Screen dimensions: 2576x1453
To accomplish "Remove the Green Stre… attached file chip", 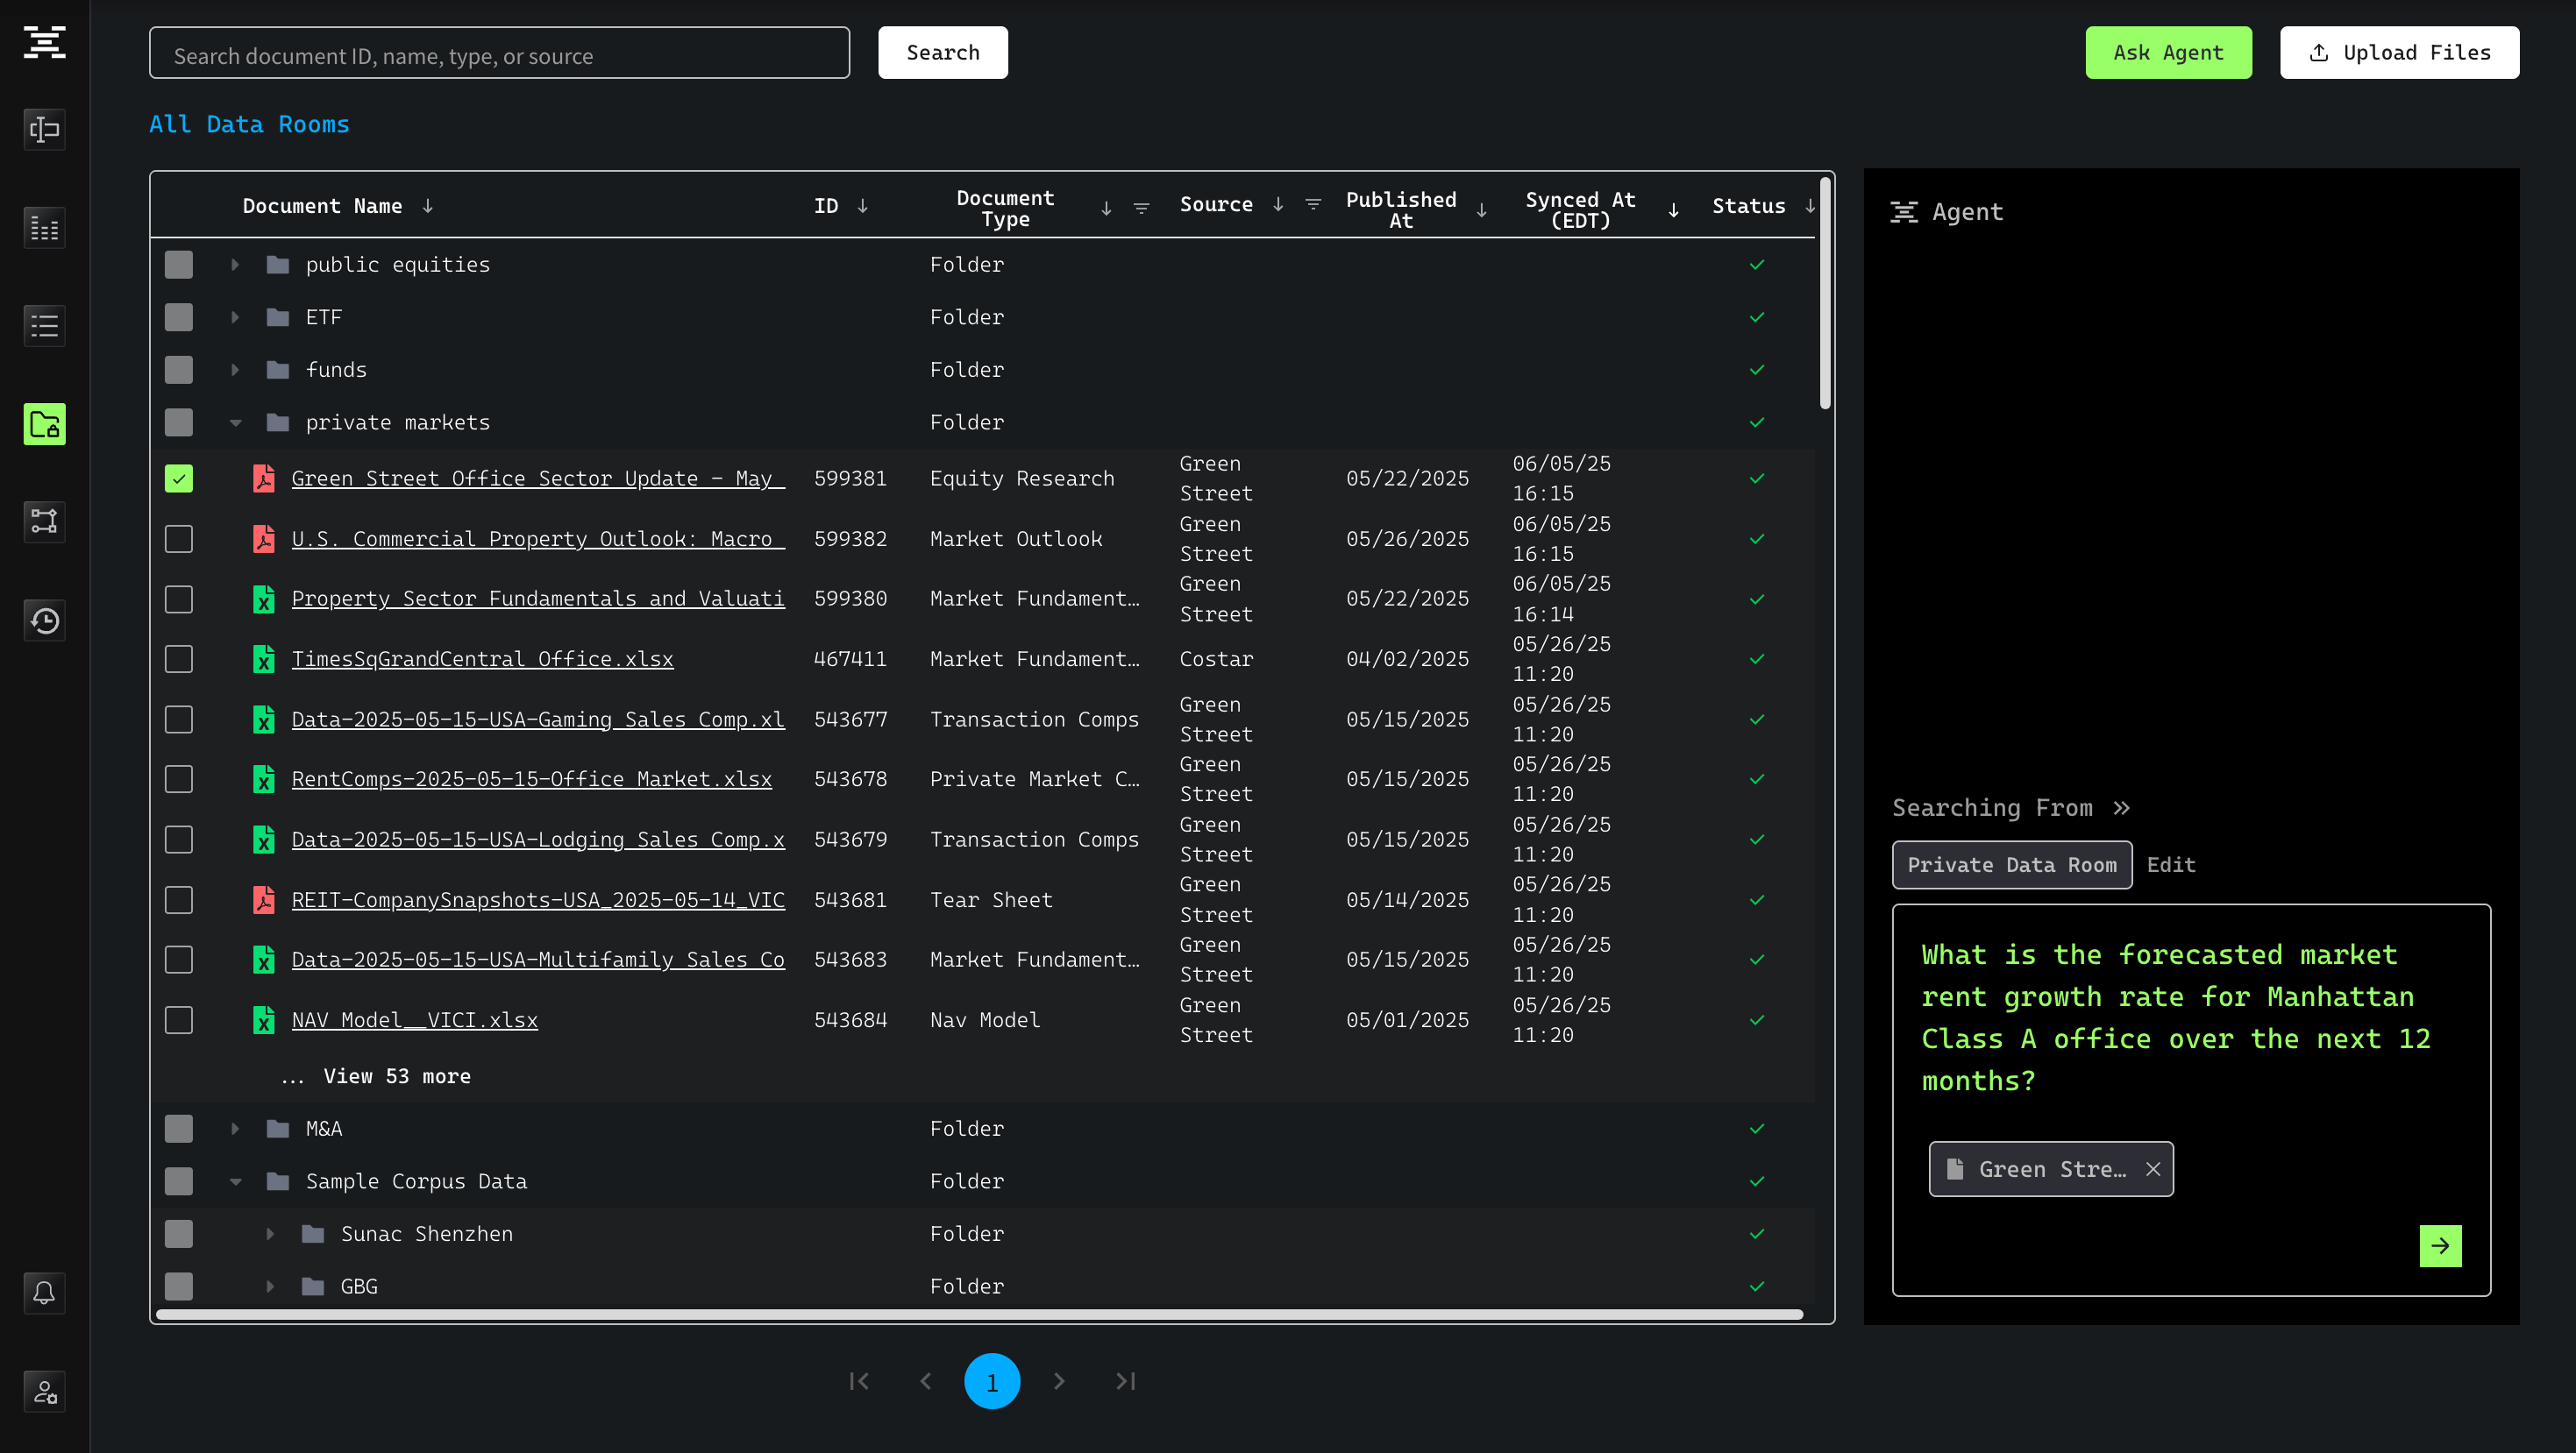I will [x=2153, y=1169].
